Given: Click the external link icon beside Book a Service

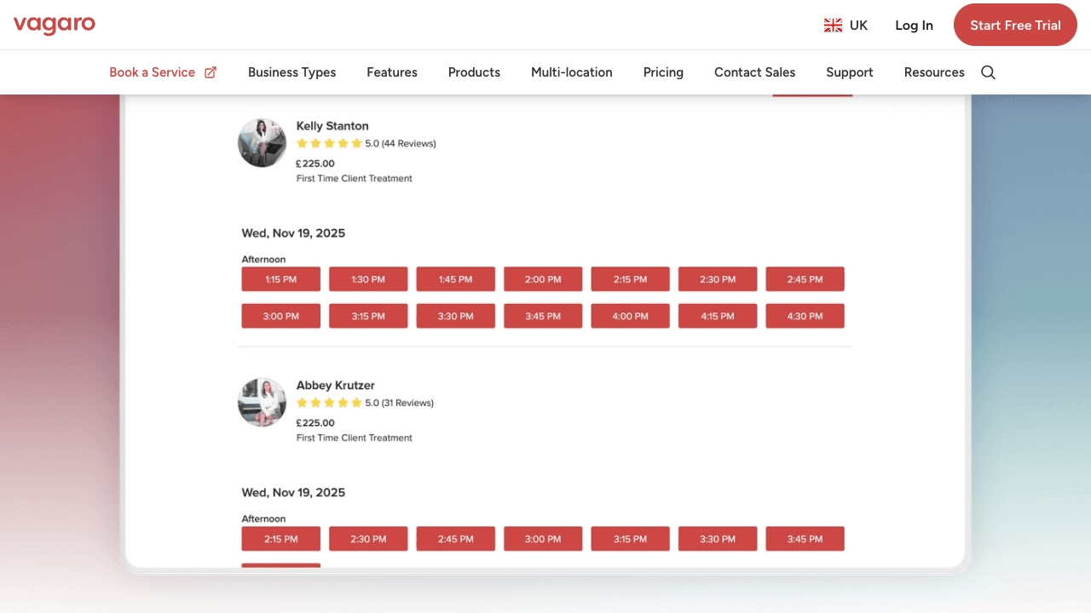Looking at the screenshot, I should (x=211, y=72).
